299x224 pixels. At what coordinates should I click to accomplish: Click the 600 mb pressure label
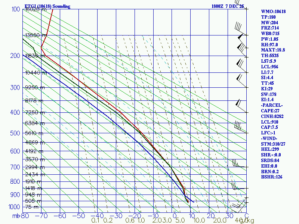pos(15,151)
